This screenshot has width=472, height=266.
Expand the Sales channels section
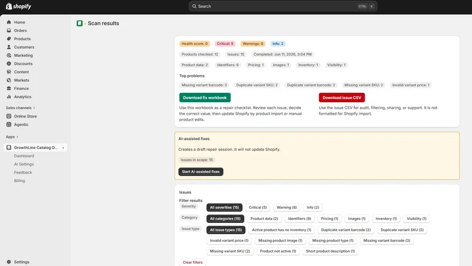pyautogui.click(x=21, y=108)
